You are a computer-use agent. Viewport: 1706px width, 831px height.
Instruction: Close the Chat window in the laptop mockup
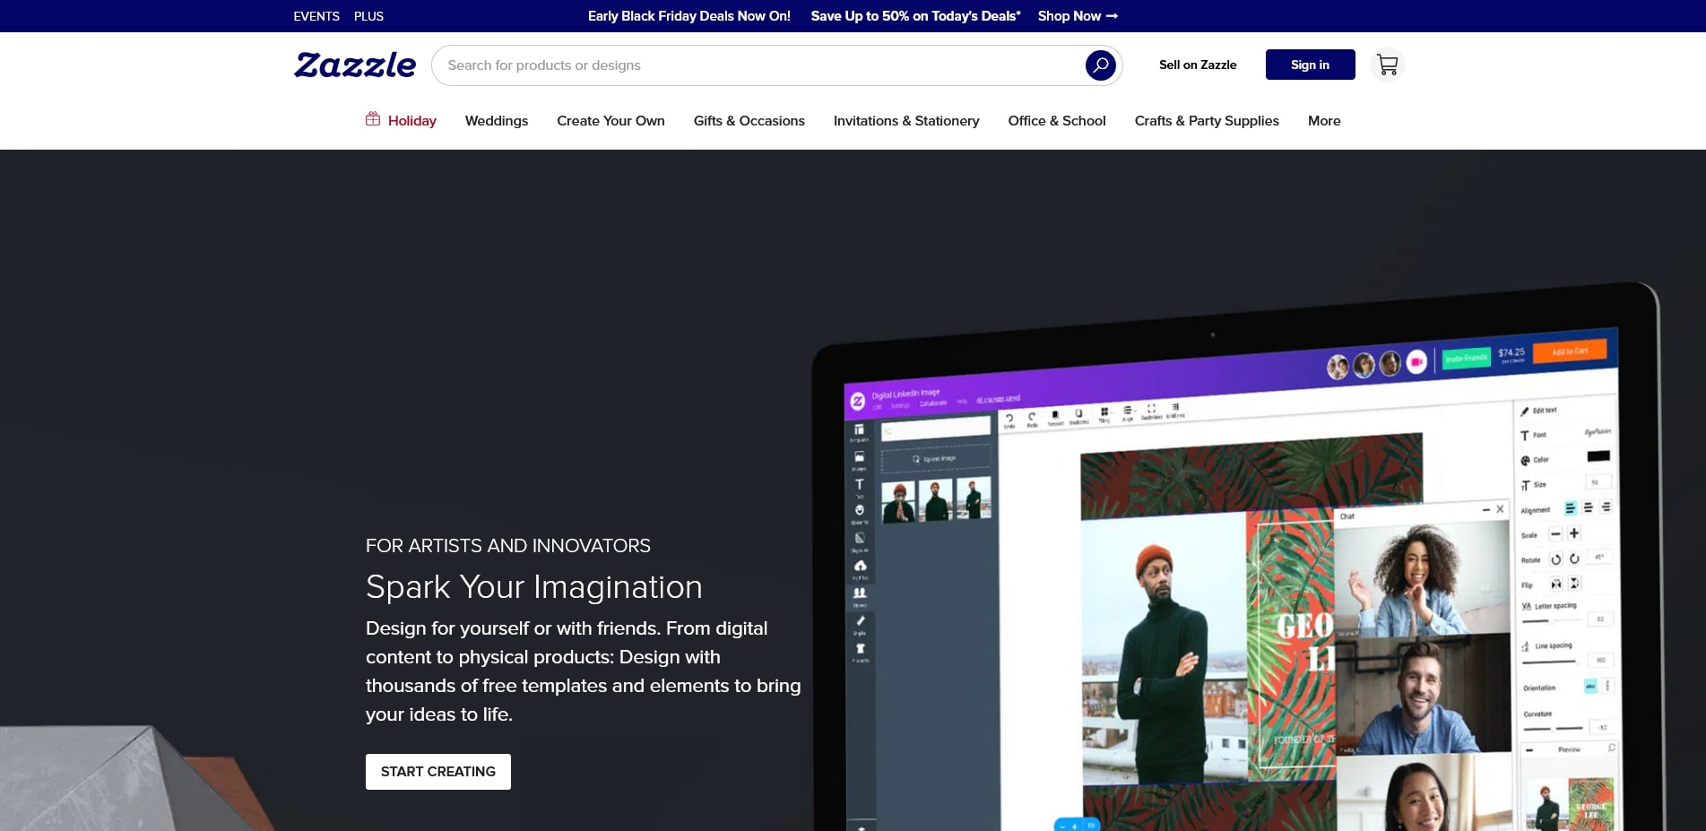click(1500, 509)
